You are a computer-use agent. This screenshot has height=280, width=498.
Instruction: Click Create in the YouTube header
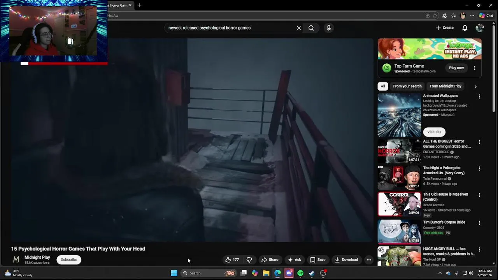coord(445,28)
